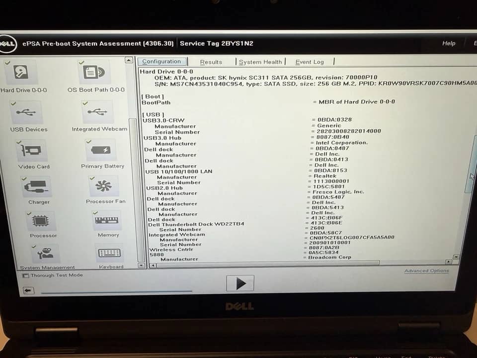477x358 pixels.
Task: Click the 'Realtek' manufacturer value
Action: click(x=325, y=176)
